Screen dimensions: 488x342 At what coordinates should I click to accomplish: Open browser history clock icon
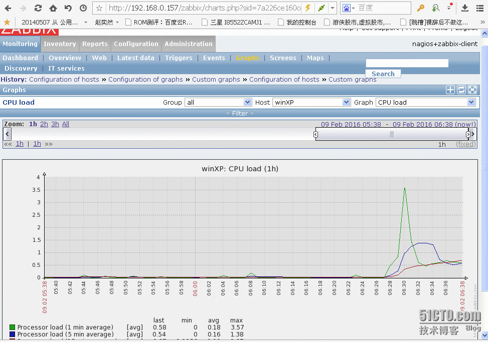83,8
